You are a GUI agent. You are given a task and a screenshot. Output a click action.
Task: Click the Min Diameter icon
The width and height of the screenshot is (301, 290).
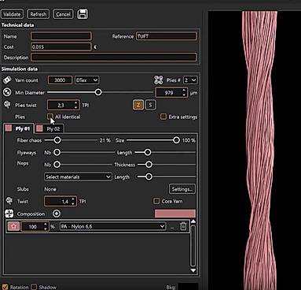pos(7,92)
